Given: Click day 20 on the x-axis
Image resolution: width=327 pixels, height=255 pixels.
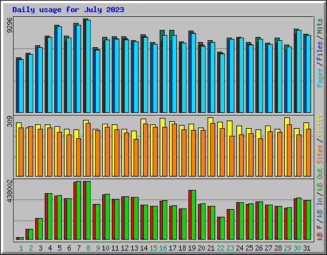Looking at the screenshot, I should (x=201, y=248).
